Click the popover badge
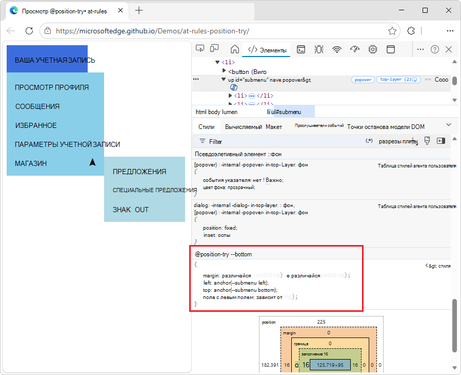 363,80
